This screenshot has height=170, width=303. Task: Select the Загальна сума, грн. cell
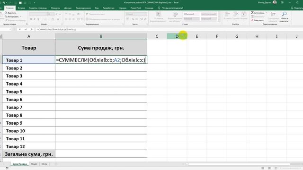[x=29, y=154]
